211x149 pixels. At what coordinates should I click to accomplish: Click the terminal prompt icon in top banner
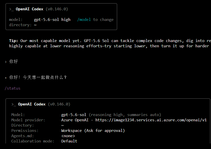pos(11,9)
